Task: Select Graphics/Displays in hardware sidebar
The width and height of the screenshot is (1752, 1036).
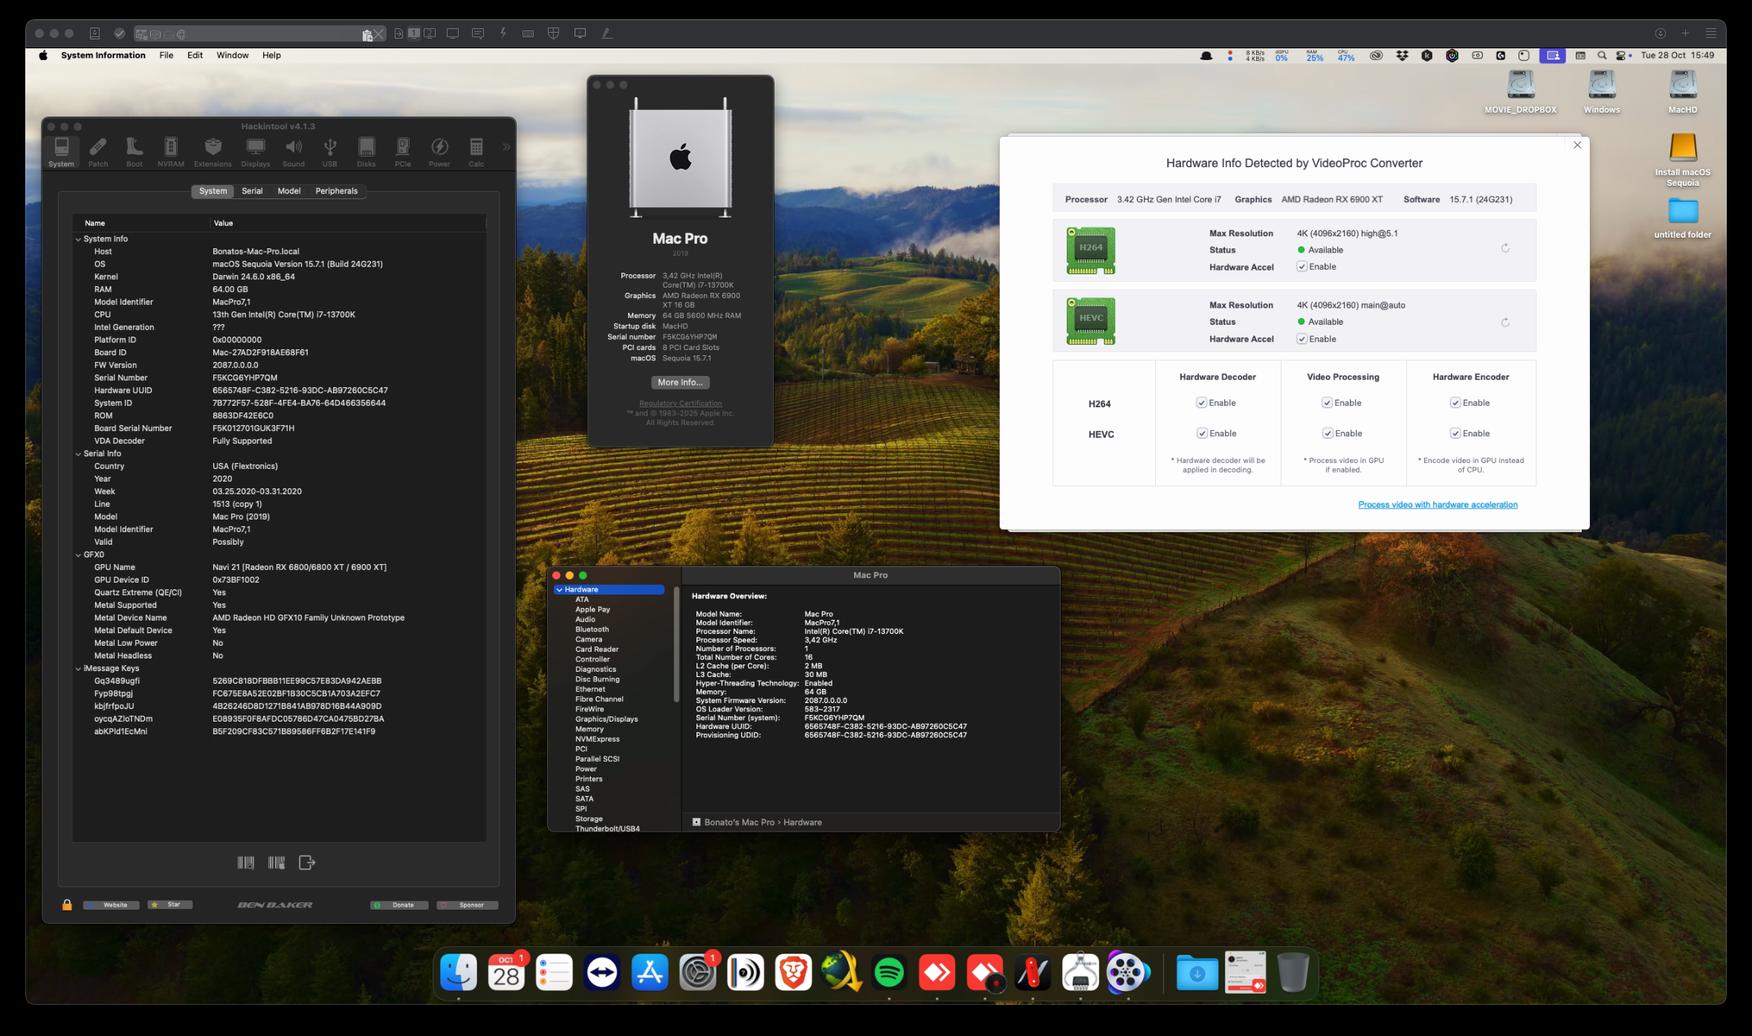Action: click(606, 719)
